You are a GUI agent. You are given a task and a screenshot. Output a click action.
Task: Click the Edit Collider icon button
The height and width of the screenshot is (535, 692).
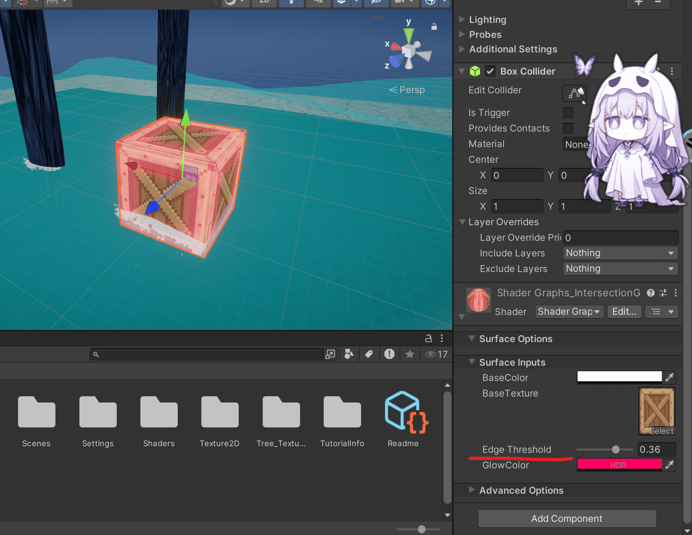pyautogui.click(x=575, y=93)
